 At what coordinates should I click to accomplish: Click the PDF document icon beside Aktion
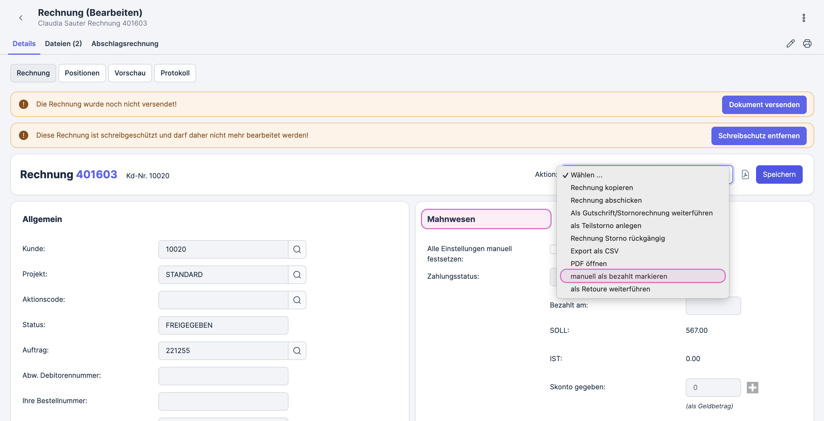click(745, 174)
